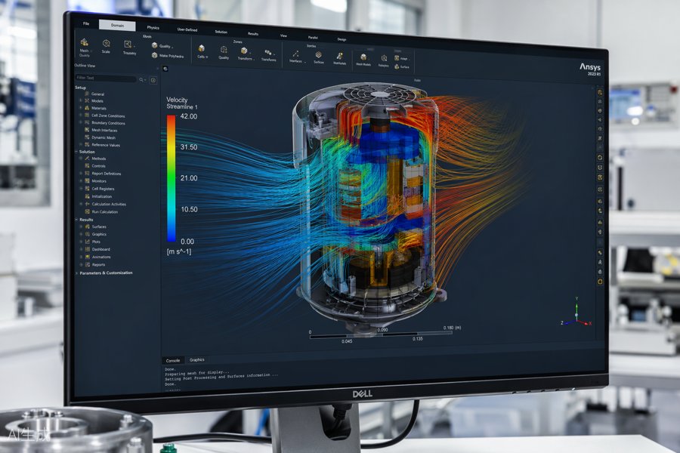The height and width of the screenshot is (453, 680).
Task: Click the Outline View panel title
Action: 85,66
